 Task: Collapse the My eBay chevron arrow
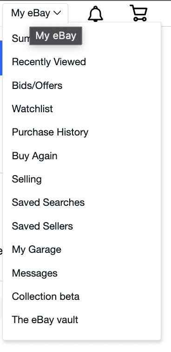57,13
